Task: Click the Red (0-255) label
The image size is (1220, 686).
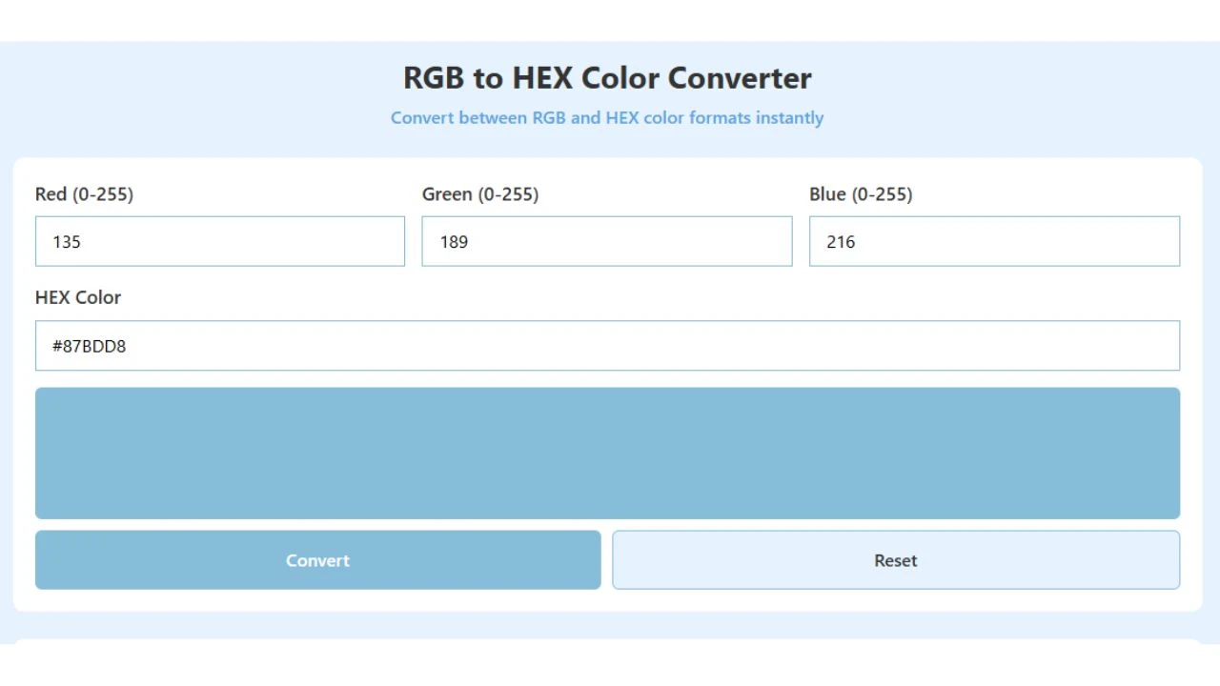Action: click(85, 193)
